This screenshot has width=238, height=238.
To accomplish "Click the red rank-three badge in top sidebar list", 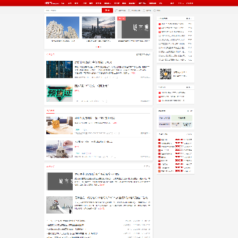I will tap(159, 32).
